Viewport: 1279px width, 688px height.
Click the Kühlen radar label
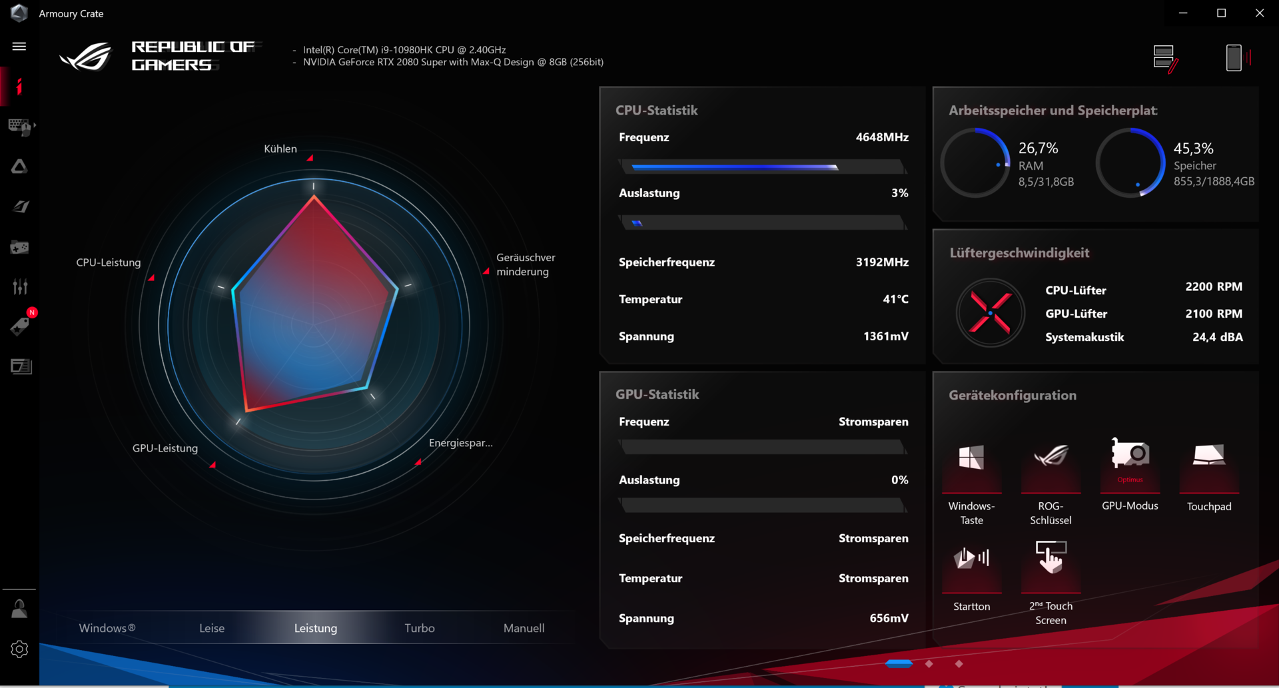(x=280, y=149)
